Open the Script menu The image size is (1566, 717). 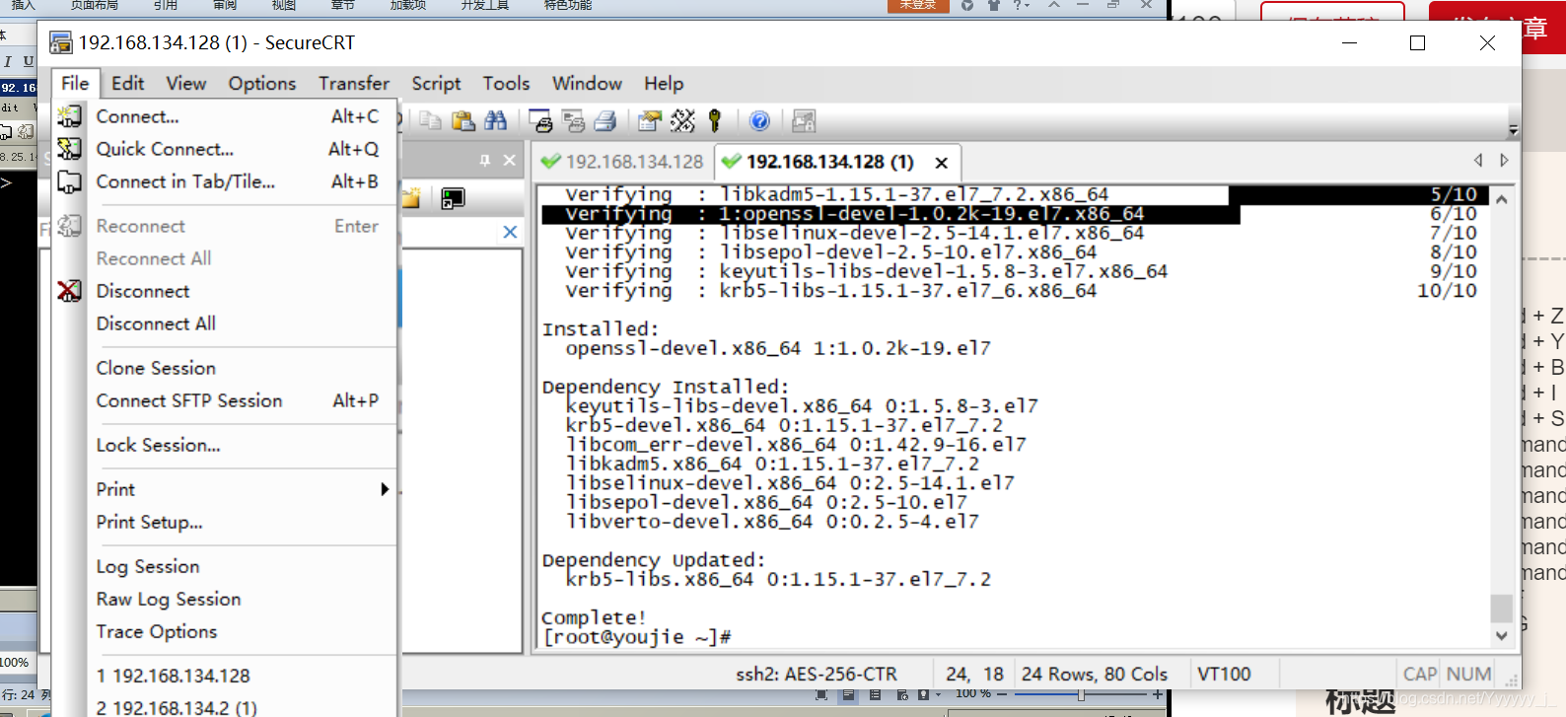click(x=436, y=84)
